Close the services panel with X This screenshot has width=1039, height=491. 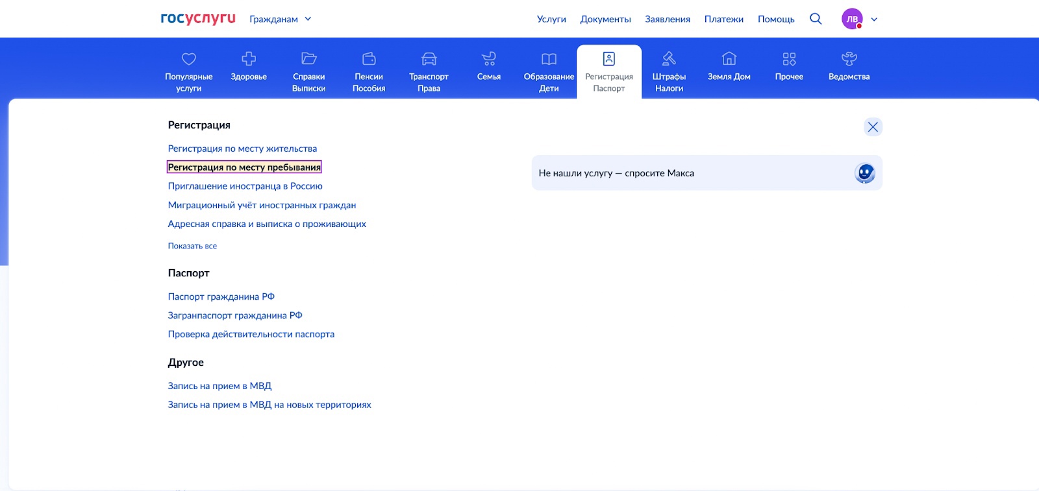pos(873,127)
